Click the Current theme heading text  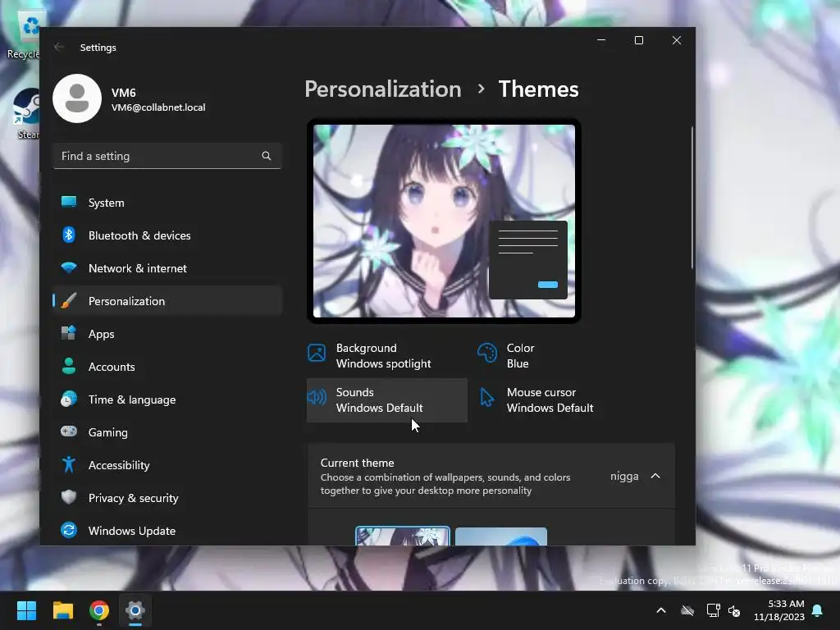(x=357, y=463)
